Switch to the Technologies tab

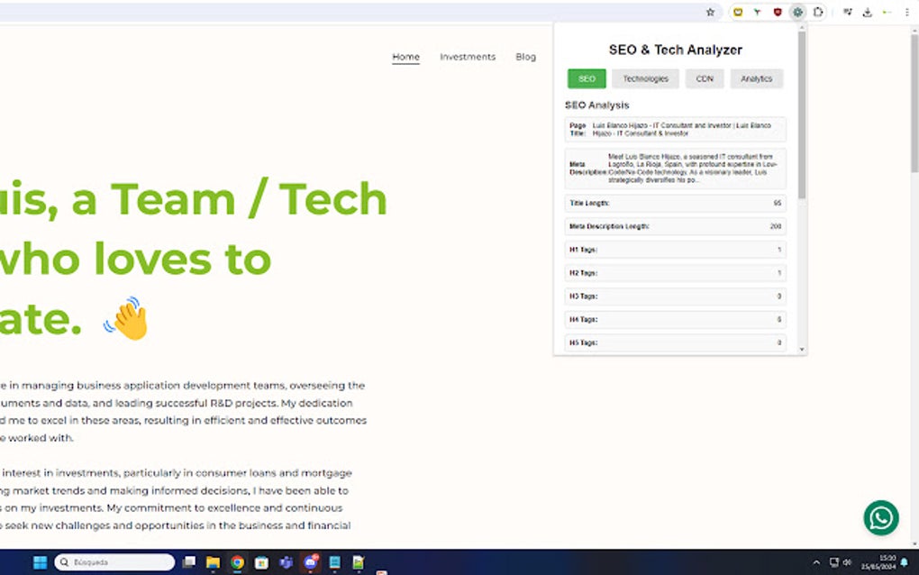pyautogui.click(x=646, y=78)
